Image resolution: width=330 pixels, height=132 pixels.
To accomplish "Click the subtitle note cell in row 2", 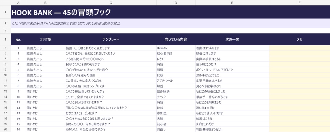I will pos(170,23).
